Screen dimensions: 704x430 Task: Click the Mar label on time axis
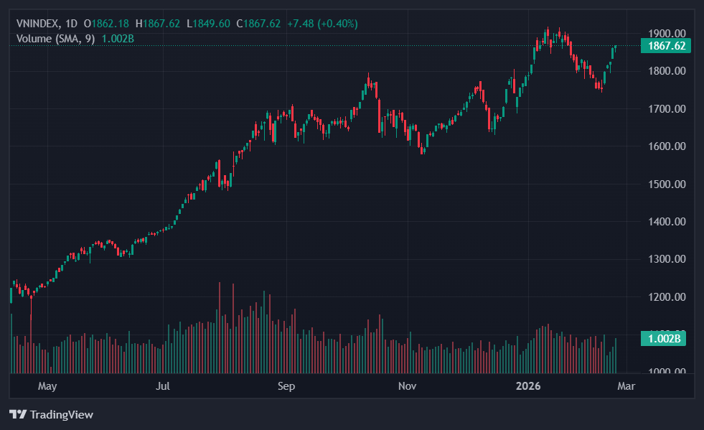626,386
